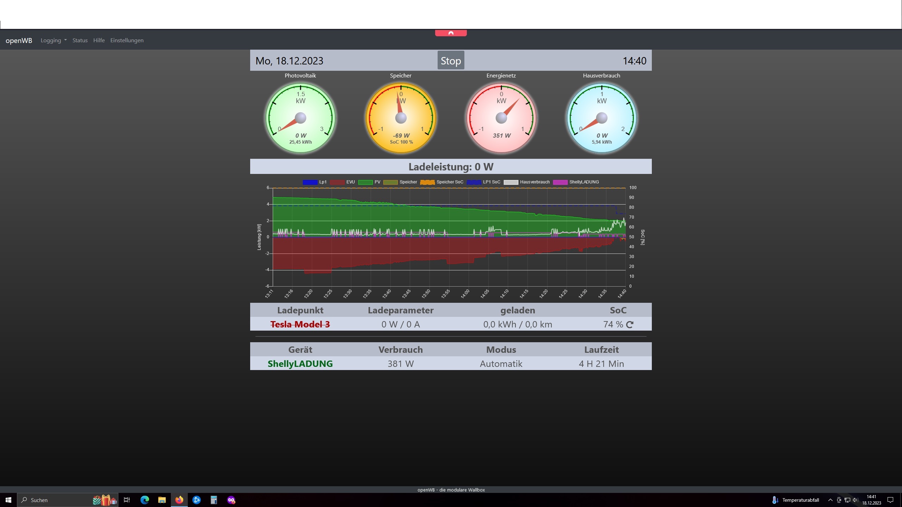
Task: Open the Task View icon
Action: point(127,500)
